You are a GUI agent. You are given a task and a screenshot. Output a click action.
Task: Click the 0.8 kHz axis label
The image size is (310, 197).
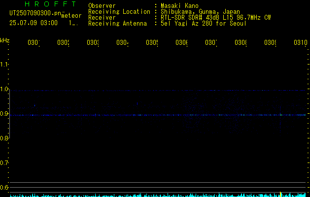pos(4,138)
